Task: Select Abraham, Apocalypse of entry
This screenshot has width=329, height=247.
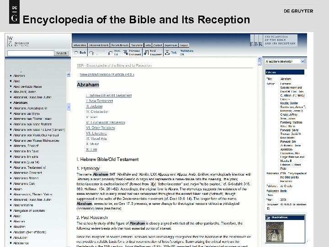Action: (30, 108)
